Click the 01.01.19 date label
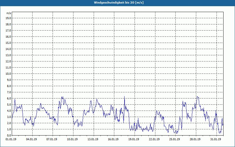Screen dimensions: 235x147 11,139
